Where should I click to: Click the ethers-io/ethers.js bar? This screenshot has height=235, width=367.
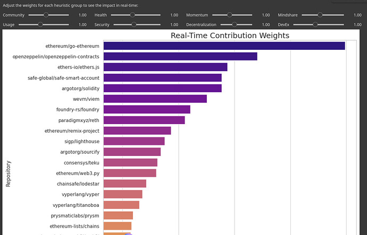pyautogui.click(x=165, y=67)
